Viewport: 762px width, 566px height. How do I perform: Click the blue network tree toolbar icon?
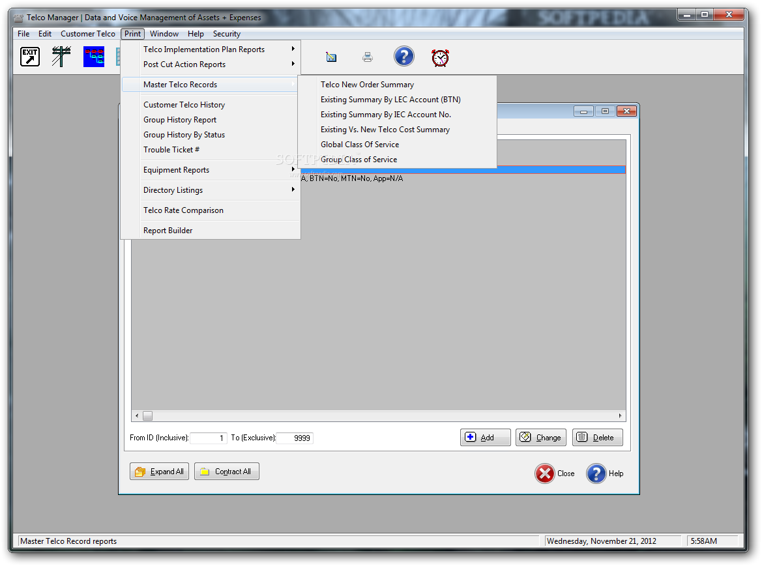click(x=94, y=57)
